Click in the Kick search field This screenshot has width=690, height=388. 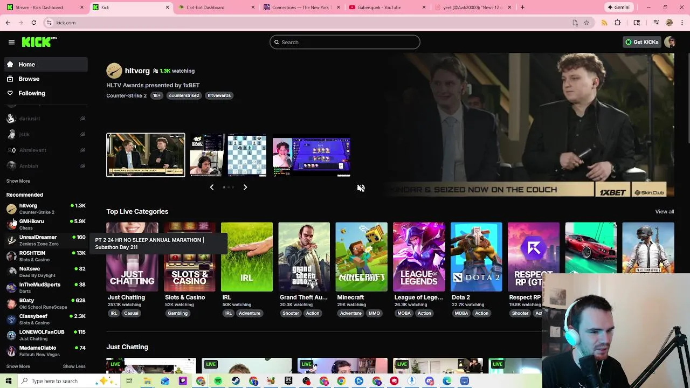[x=345, y=42]
